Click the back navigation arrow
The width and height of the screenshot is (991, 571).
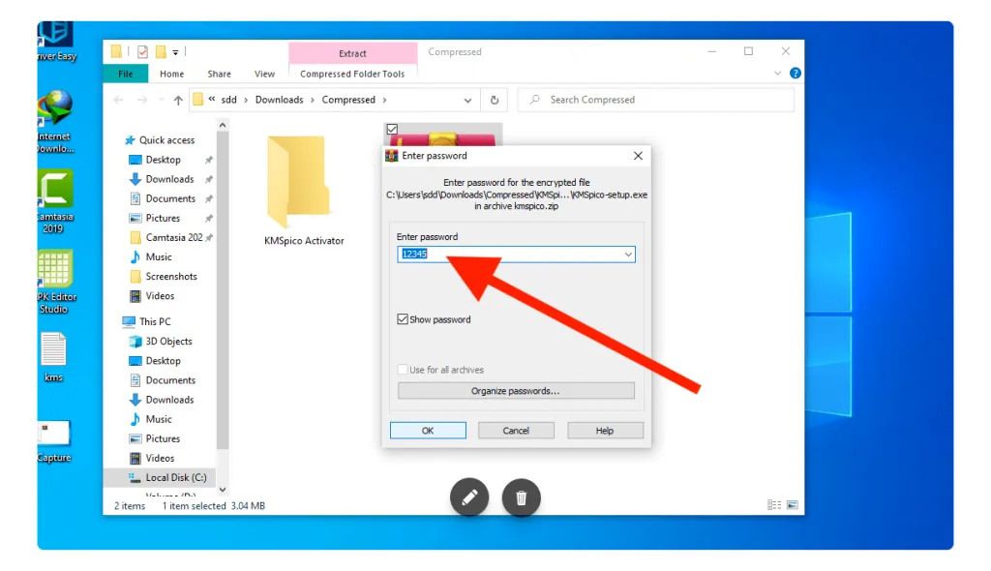118,100
